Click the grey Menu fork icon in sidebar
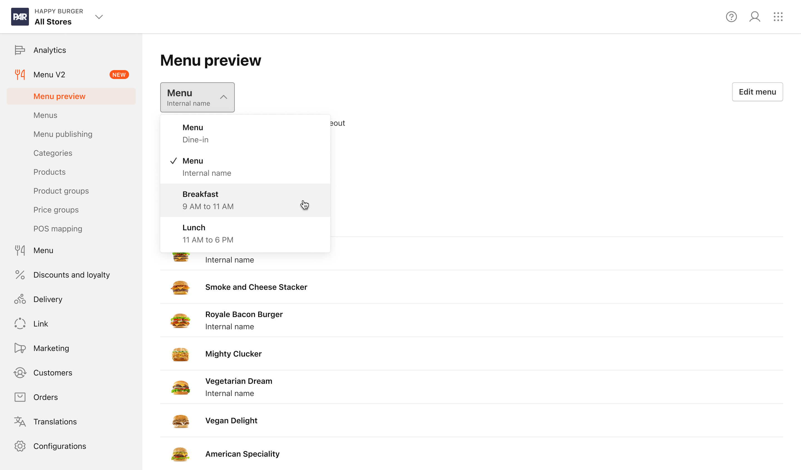The height and width of the screenshot is (470, 801). tap(20, 250)
